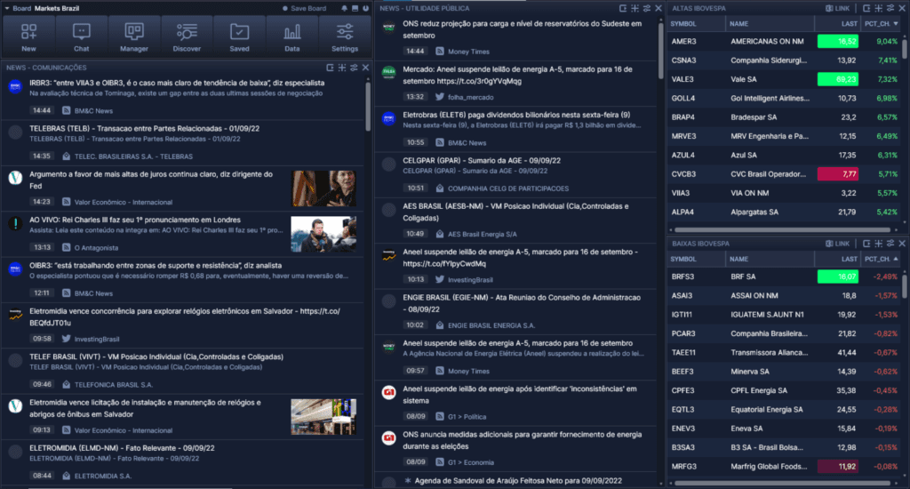
Task: Expand the Board dropdown arrow
Action: tap(7, 8)
